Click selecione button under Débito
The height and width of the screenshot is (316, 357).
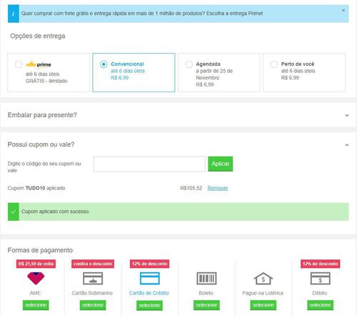tap(320, 305)
